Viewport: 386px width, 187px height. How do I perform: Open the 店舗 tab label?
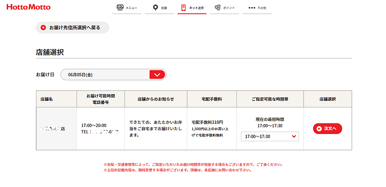(x=164, y=8)
